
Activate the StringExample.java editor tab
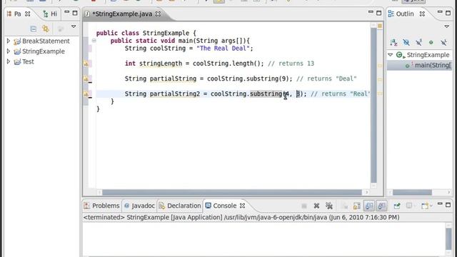pos(122,14)
